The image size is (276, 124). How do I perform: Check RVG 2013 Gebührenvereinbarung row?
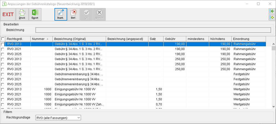(x=3, y=74)
